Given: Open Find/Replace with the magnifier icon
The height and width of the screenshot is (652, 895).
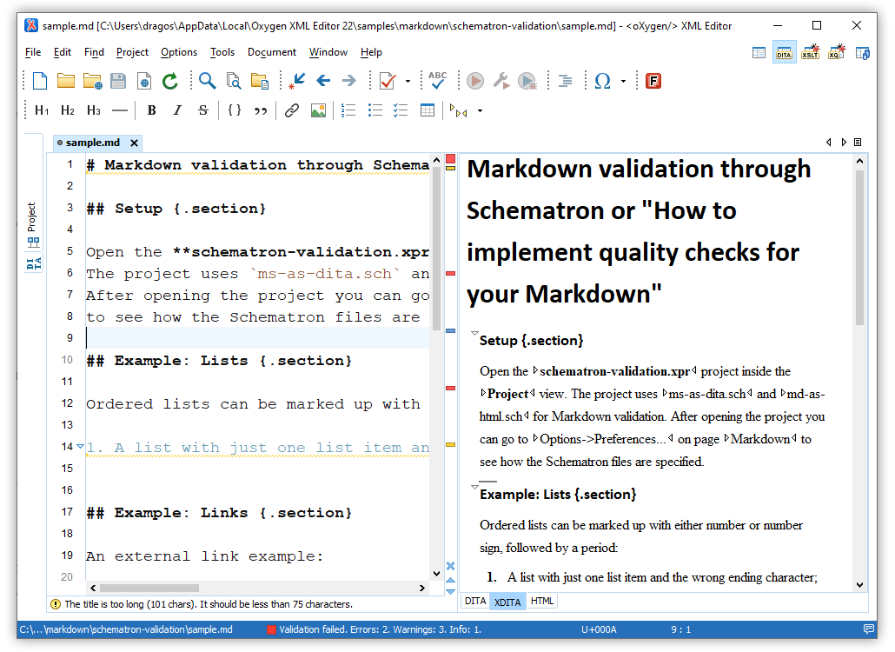Looking at the screenshot, I should pos(207,81).
